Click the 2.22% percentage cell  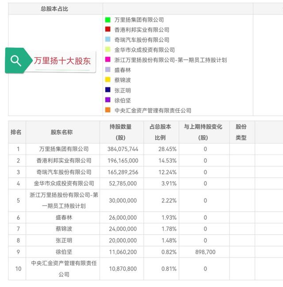click(x=169, y=201)
